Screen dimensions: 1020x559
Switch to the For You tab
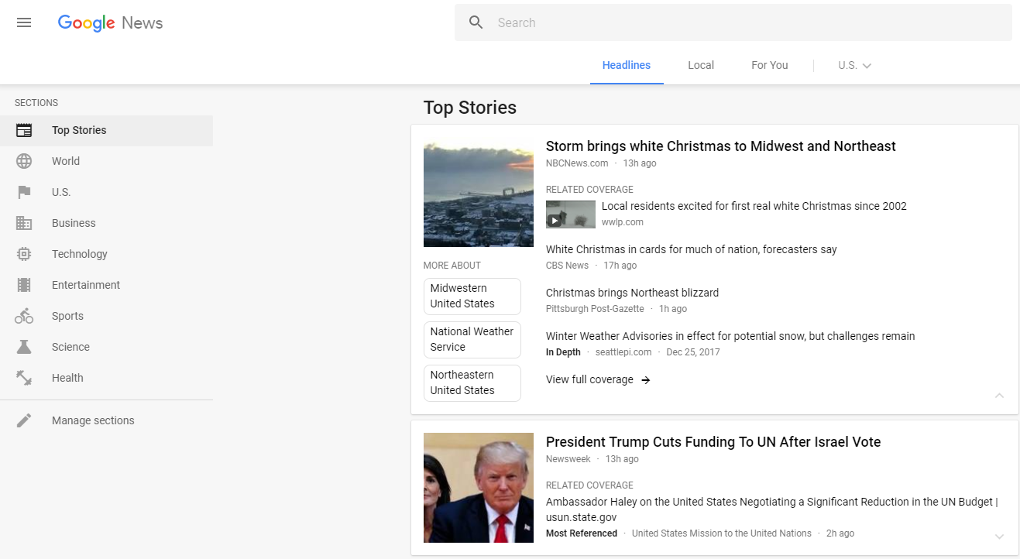(x=770, y=66)
